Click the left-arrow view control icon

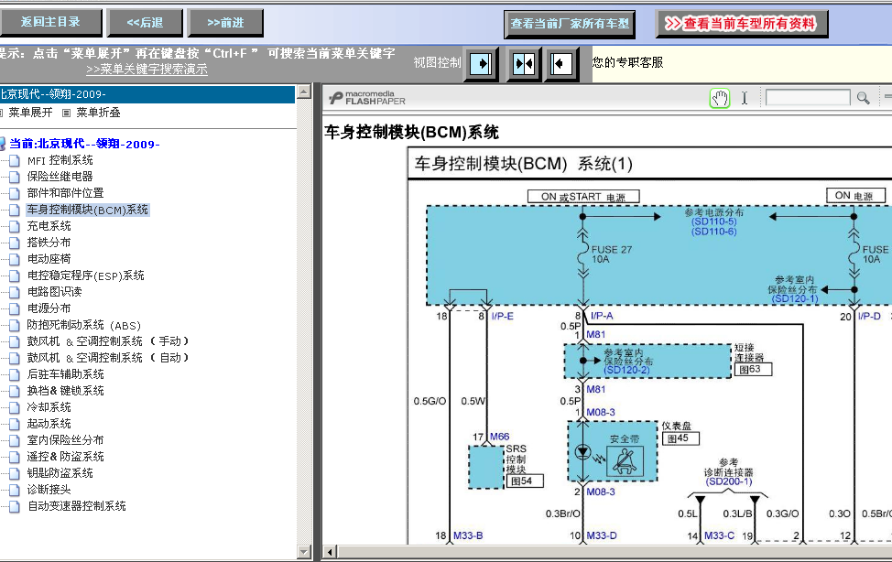click(x=560, y=63)
